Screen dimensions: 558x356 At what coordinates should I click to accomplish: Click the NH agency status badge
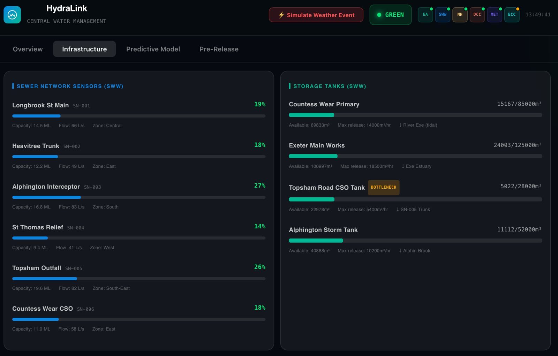tap(460, 15)
